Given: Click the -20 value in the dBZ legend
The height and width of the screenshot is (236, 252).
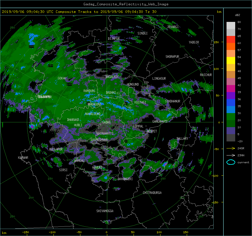Looking at the screenshot, I should (240, 141).
